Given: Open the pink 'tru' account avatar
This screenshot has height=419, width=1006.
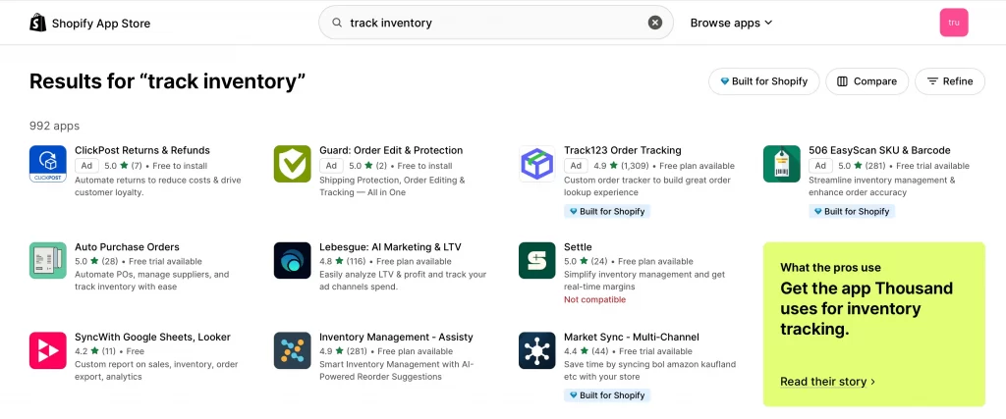Looking at the screenshot, I should point(953,23).
